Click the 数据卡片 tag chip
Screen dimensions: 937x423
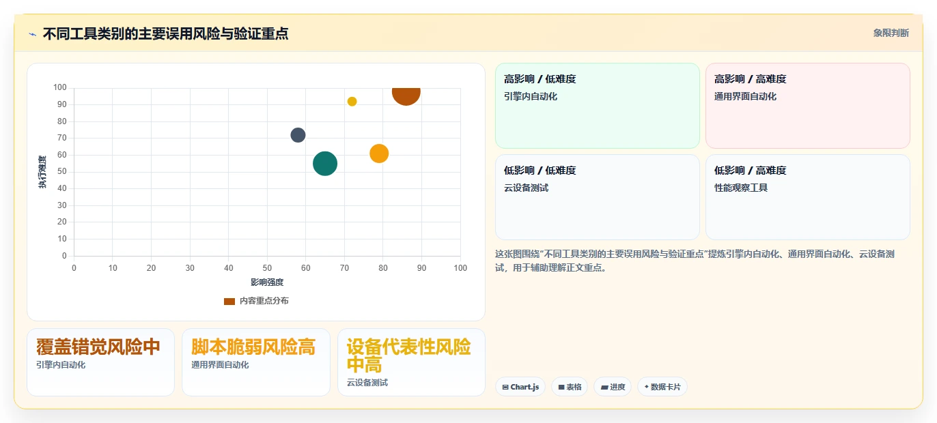pyautogui.click(x=662, y=387)
